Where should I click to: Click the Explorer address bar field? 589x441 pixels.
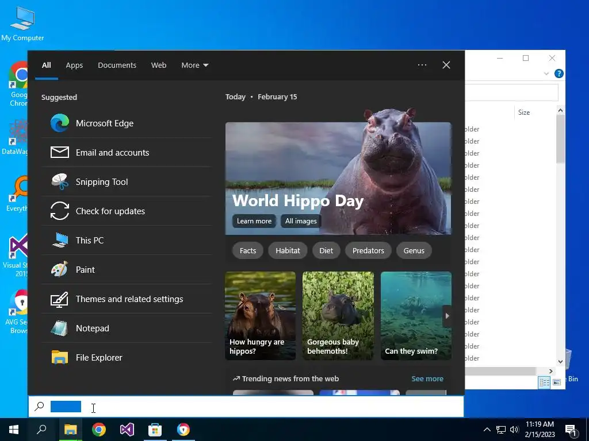(x=511, y=92)
